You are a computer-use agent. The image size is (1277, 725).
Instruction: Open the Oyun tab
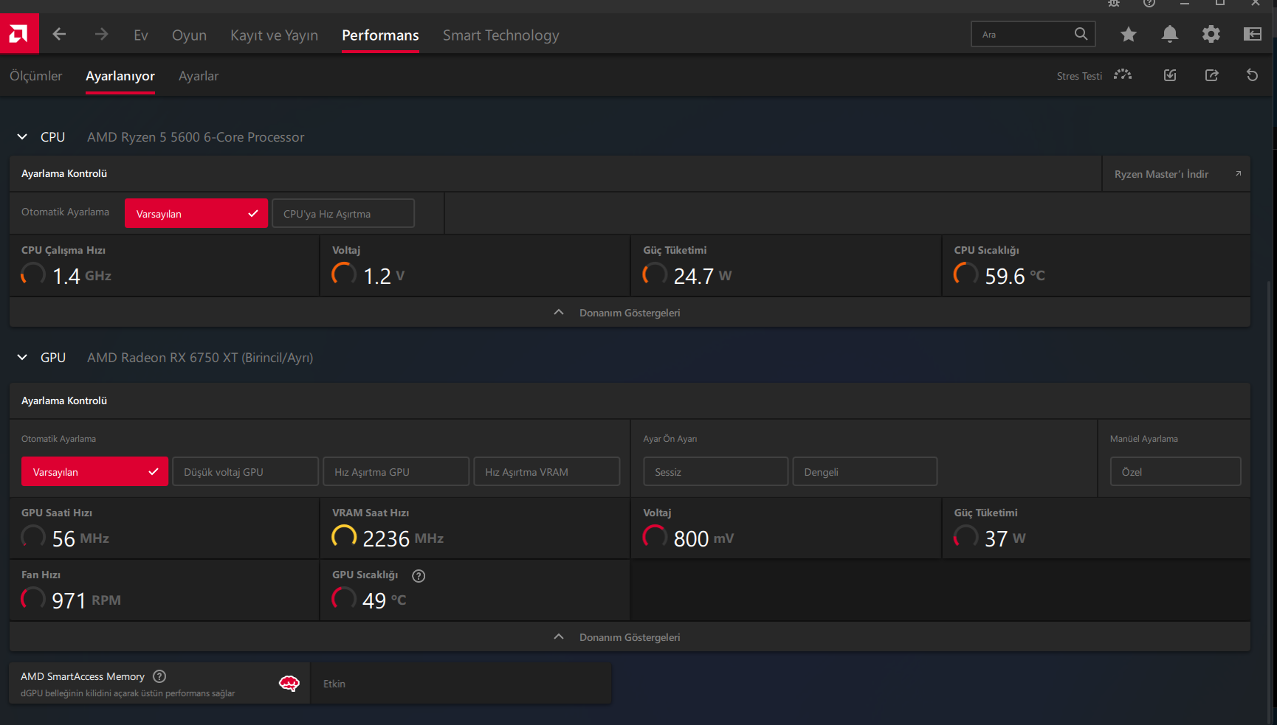189,35
